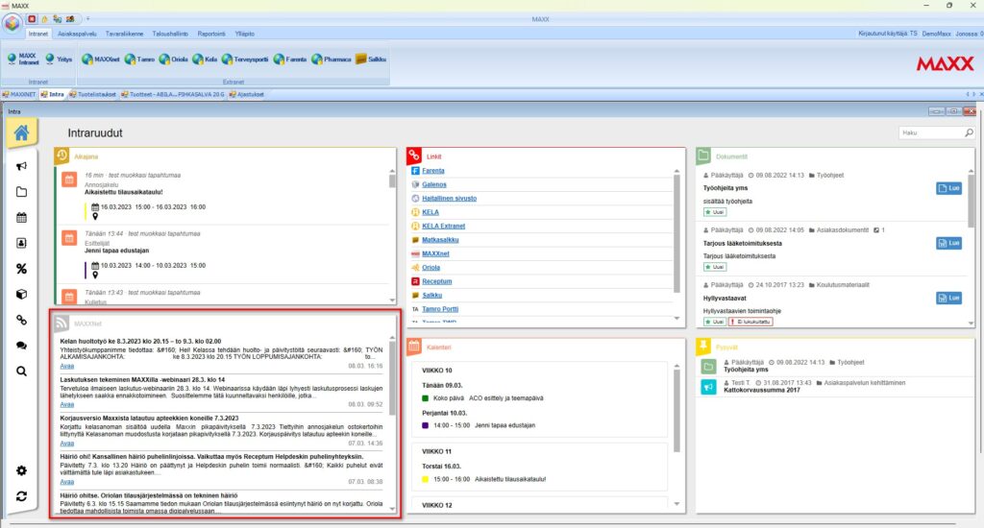Open the KELA Extranet link
This screenshot has height=528, width=984.
click(444, 226)
